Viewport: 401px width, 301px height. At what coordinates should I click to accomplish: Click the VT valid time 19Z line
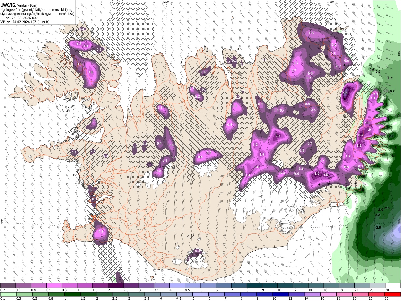click(25, 22)
